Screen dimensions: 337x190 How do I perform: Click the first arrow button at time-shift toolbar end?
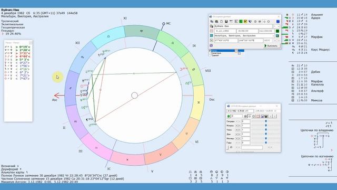tap(271, 116)
